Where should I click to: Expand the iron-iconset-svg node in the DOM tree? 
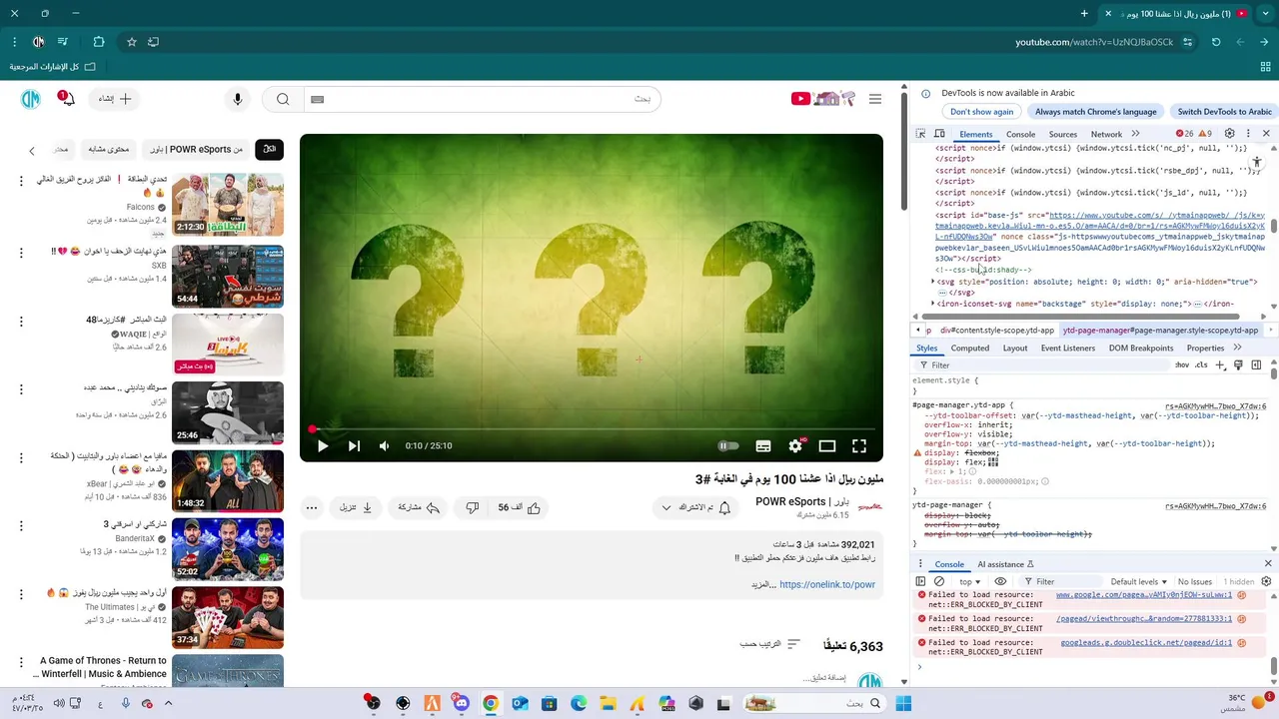(x=933, y=304)
